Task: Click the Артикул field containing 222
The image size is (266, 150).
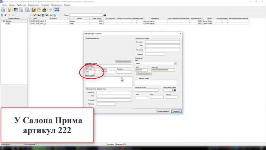Action: [92, 72]
